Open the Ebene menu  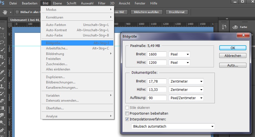57,3
